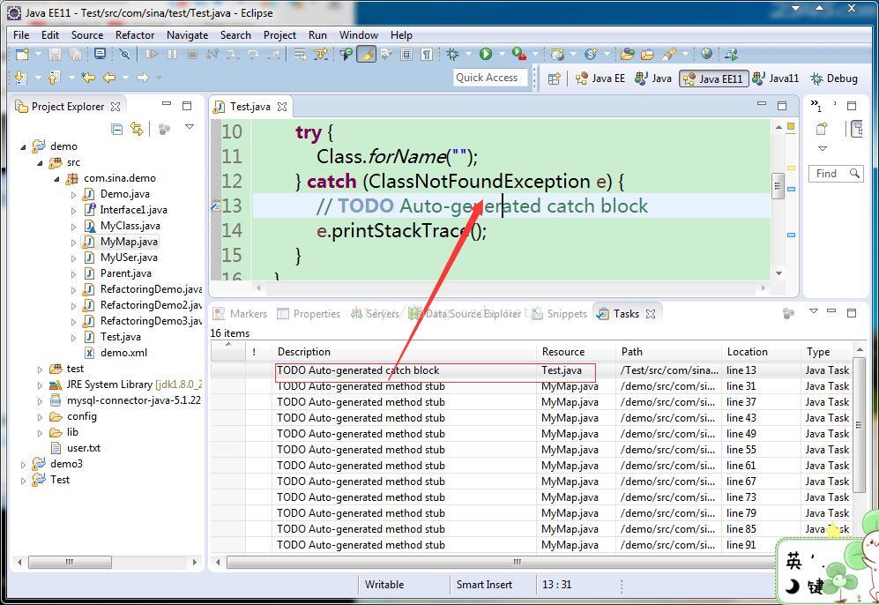Sort tasks by Resource column header

coord(576,352)
